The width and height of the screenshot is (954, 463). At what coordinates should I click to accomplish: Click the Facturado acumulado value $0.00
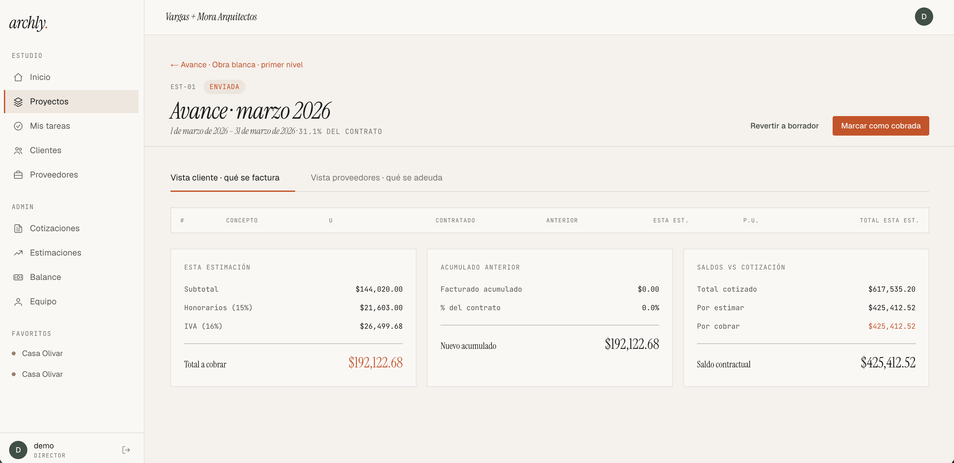(x=648, y=289)
